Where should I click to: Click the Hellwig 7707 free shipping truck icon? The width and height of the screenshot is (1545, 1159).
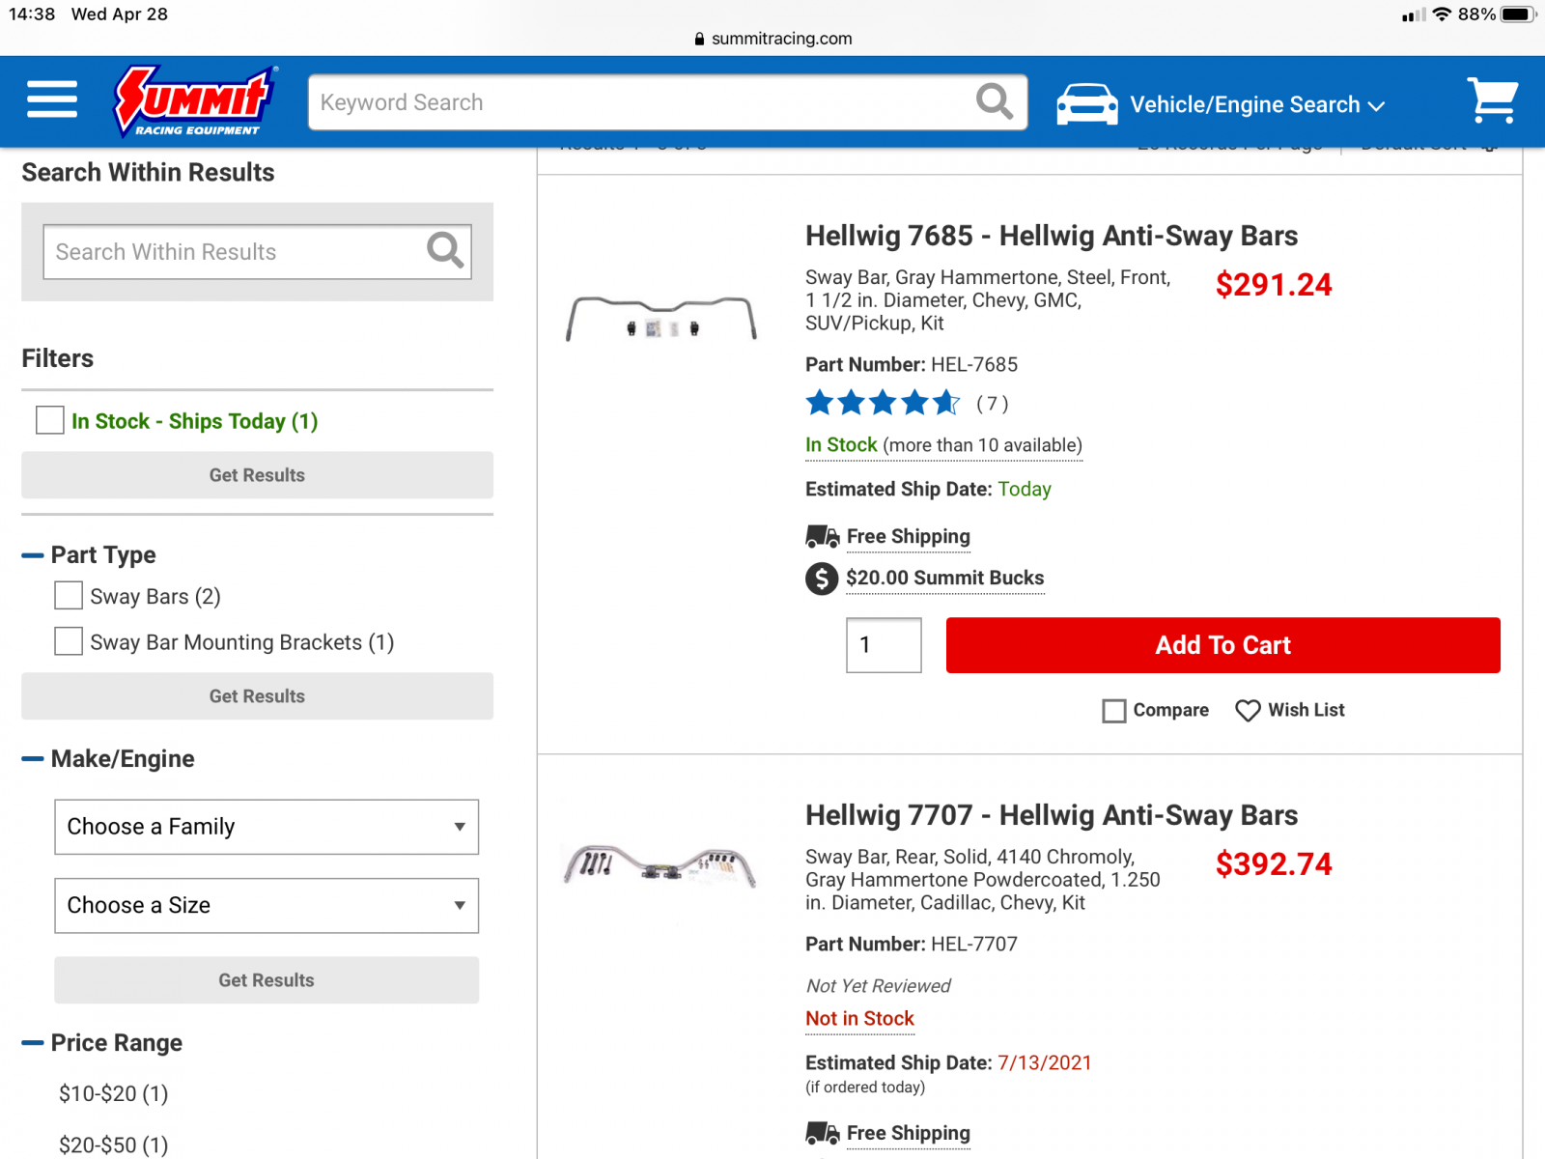click(x=823, y=1133)
